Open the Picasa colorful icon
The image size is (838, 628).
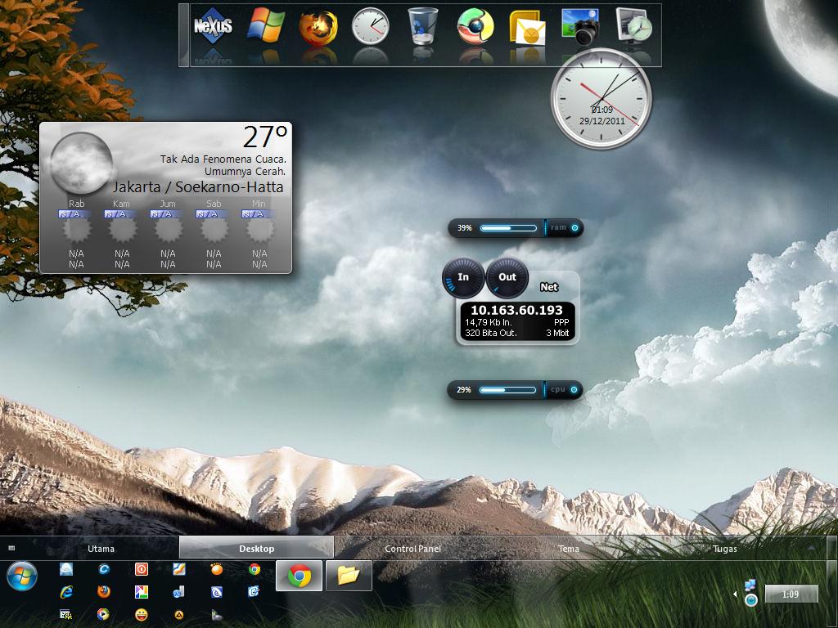tap(141, 592)
